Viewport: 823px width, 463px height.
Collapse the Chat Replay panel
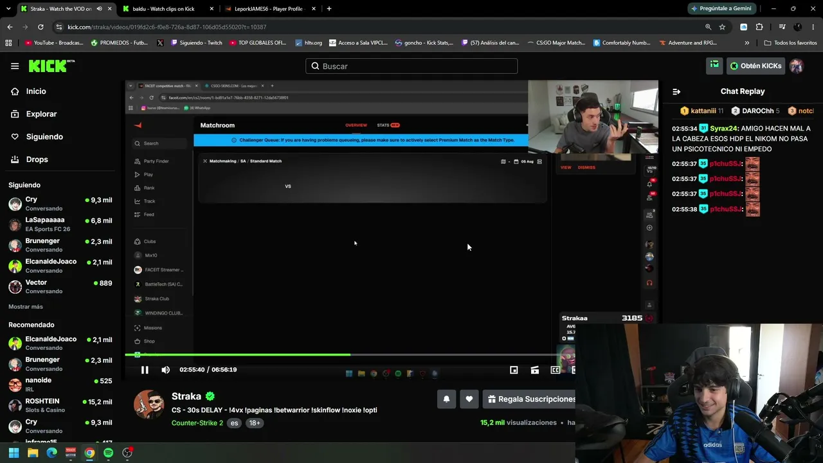pos(676,91)
